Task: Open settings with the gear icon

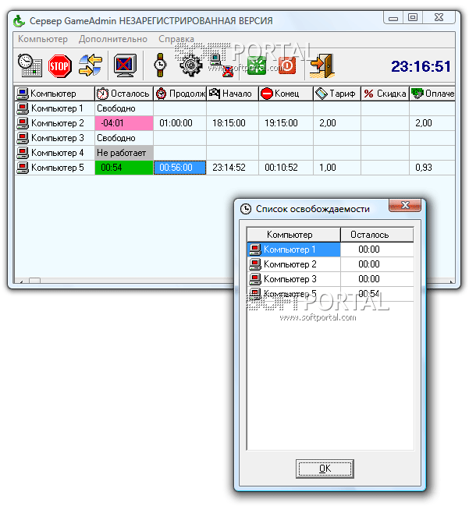Action: (191, 65)
